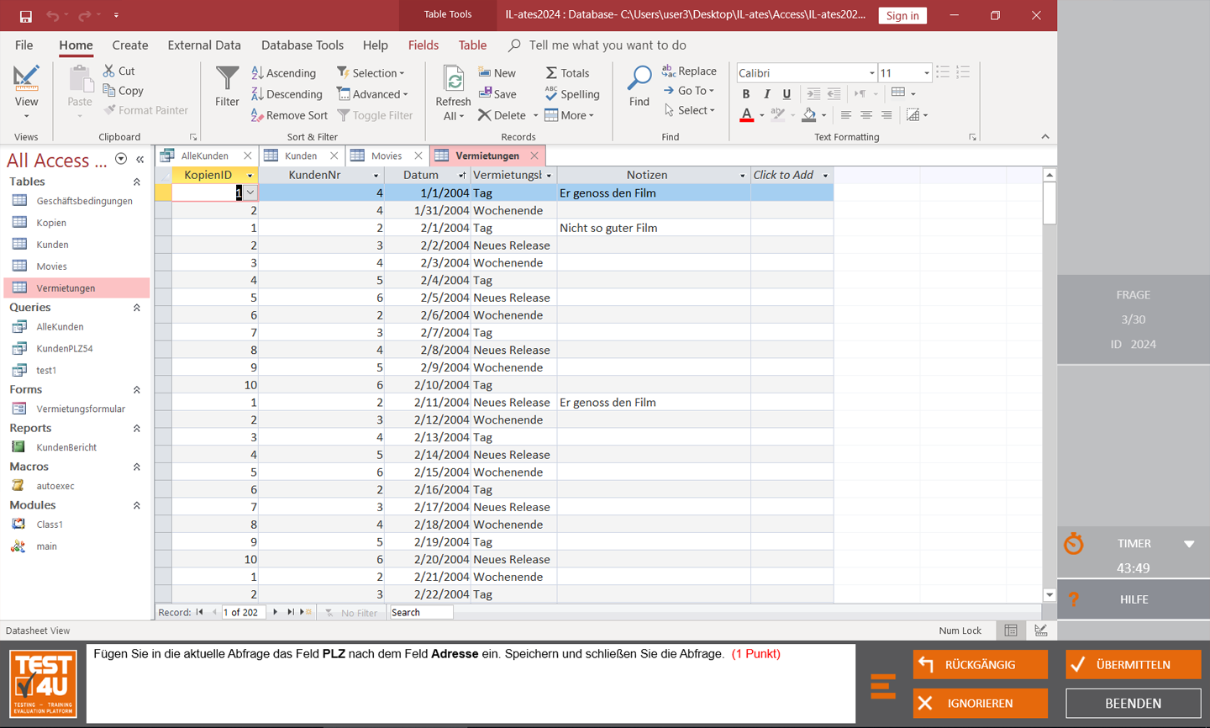Image resolution: width=1210 pixels, height=728 pixels.
Task: Switch to the AlleKunden document tab
Action: click(x=206, y=156)
